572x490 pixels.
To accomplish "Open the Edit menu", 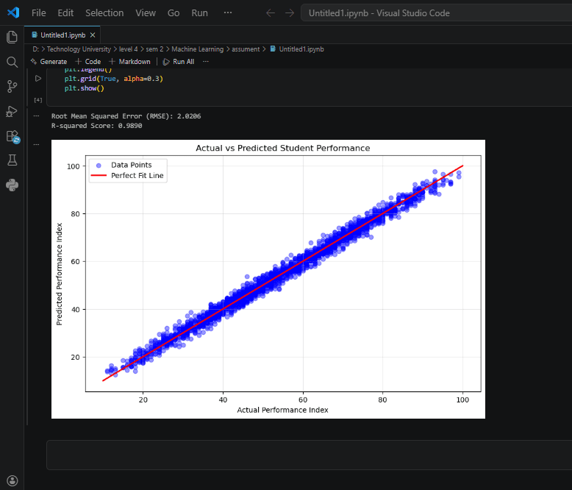I will pyautogui.click(x=65, y=13).
